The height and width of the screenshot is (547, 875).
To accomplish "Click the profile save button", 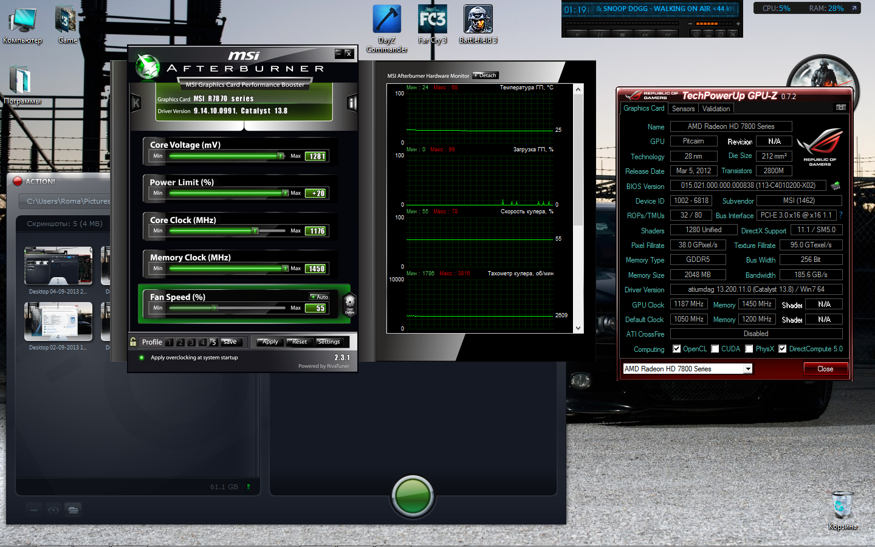I will pos(230,342).
